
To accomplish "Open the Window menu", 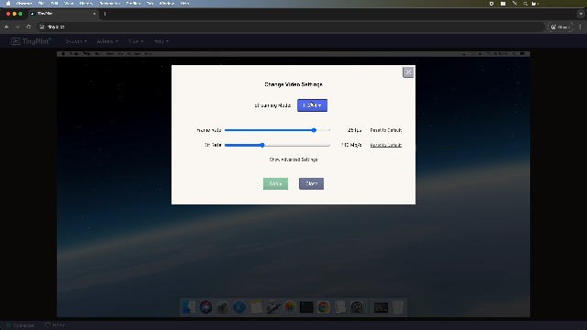I will pos(167,4).
